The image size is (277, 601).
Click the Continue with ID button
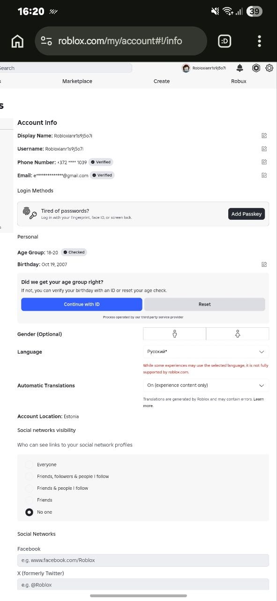point(82,304)
